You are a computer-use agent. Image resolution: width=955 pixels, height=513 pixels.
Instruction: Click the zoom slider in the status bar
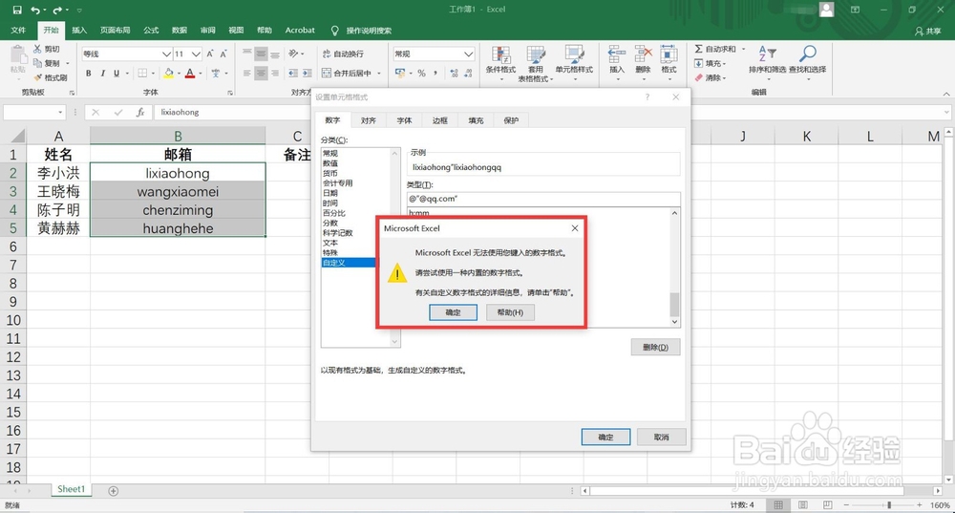click(x=889, y=505)
